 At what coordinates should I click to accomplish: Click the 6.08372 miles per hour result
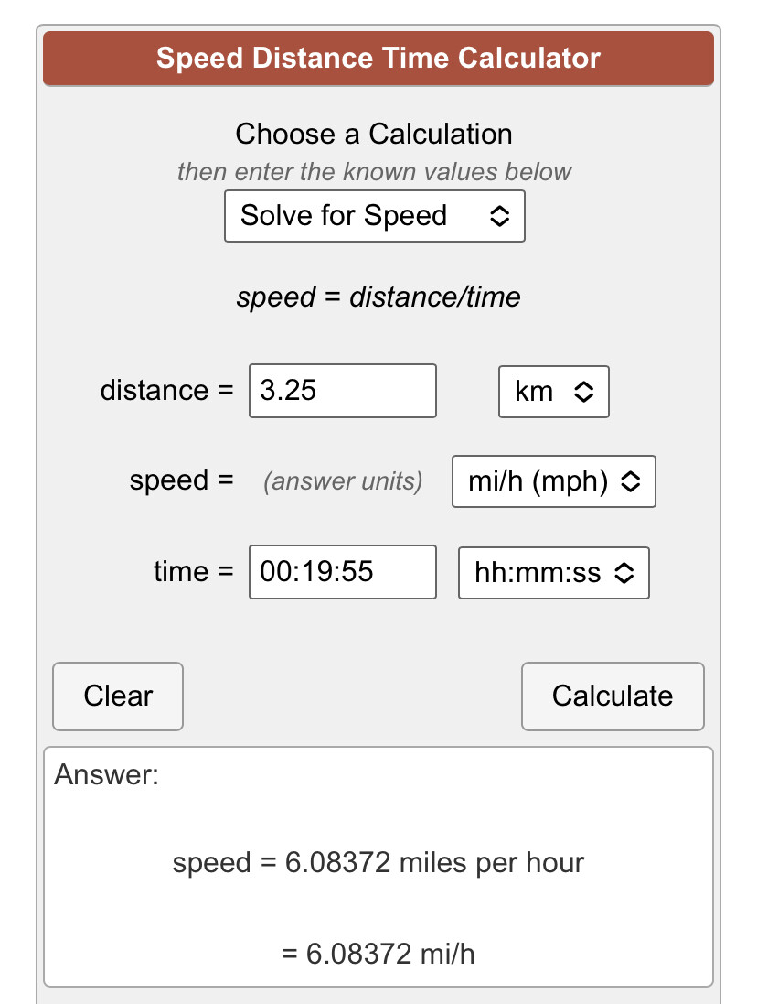(x=378, y=862)
